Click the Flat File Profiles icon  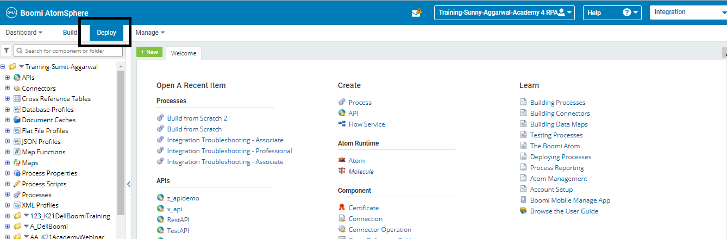tap(17, 131)
